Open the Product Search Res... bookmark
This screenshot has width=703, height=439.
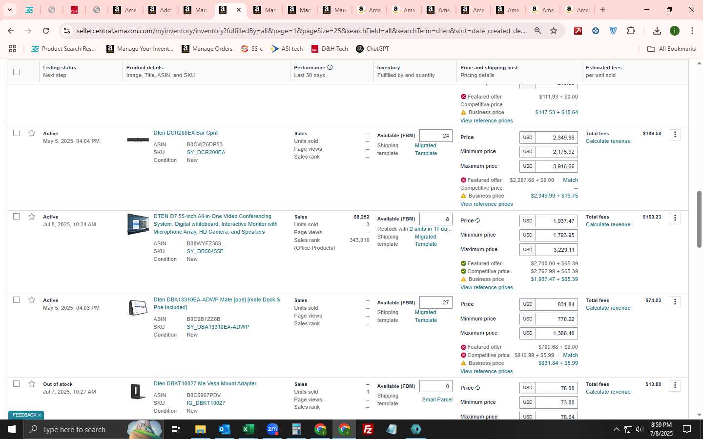tap(63, 49)
